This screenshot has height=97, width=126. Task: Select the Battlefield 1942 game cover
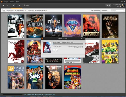pos(35,26)
